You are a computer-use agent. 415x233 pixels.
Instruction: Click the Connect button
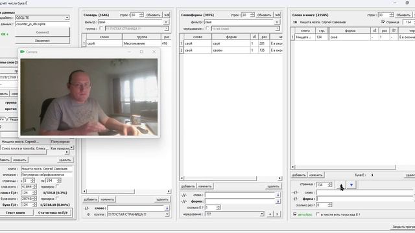[x=42, y=32]
